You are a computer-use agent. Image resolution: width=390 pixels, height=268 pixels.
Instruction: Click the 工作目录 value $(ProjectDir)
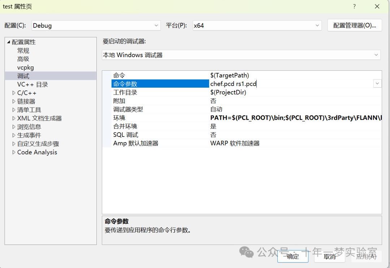click(x=228, y=92)
